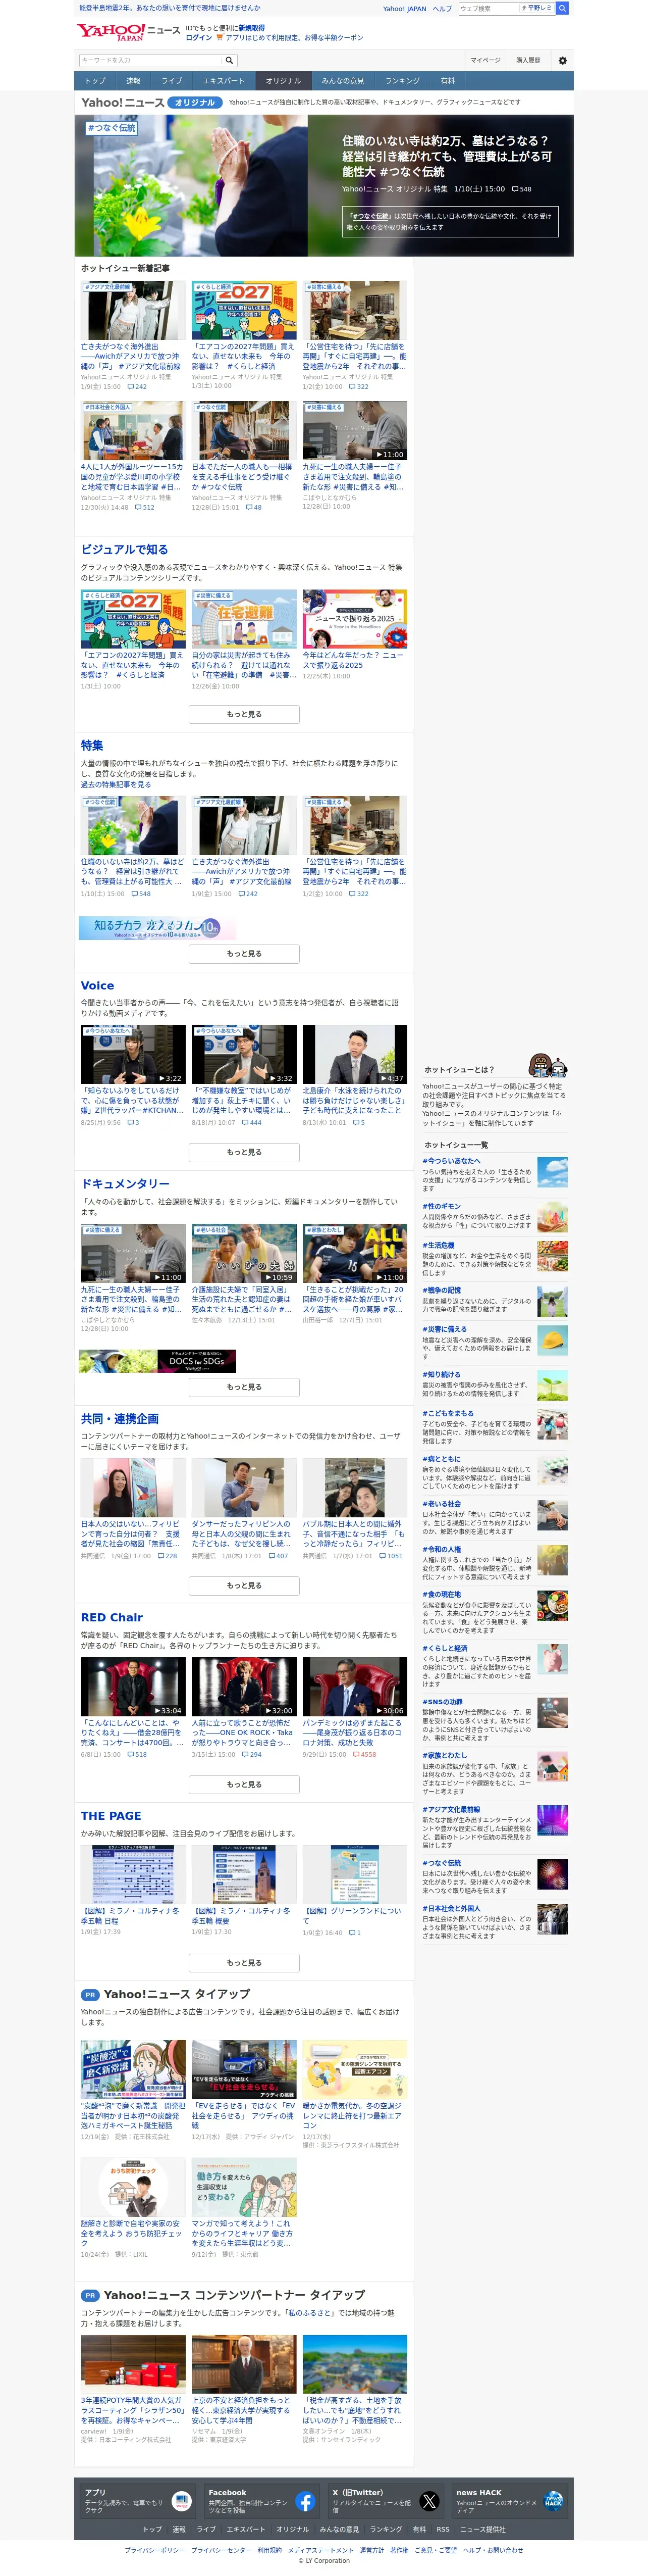648x2576 pixels.
Task: Open settings with the gear icon
Action: pyautogui.click(x=562, y=60)
